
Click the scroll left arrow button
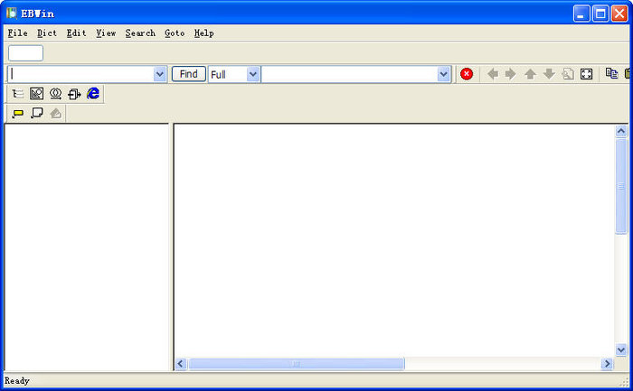click(181, 364)
